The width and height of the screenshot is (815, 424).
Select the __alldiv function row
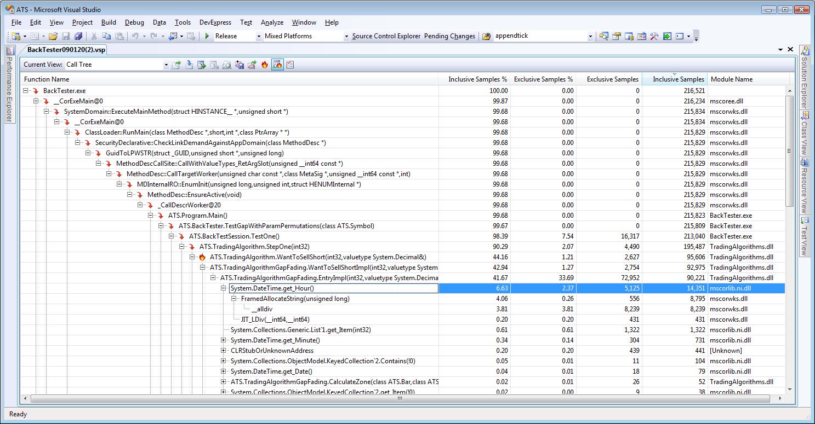point(403,309)
